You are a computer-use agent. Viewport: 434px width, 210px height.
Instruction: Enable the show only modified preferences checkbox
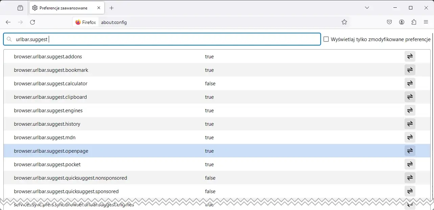(326, 39)
